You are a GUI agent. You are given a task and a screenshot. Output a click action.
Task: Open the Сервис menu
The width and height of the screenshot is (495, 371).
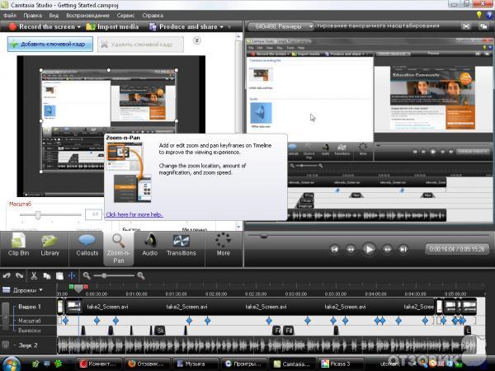pos(127,15)
